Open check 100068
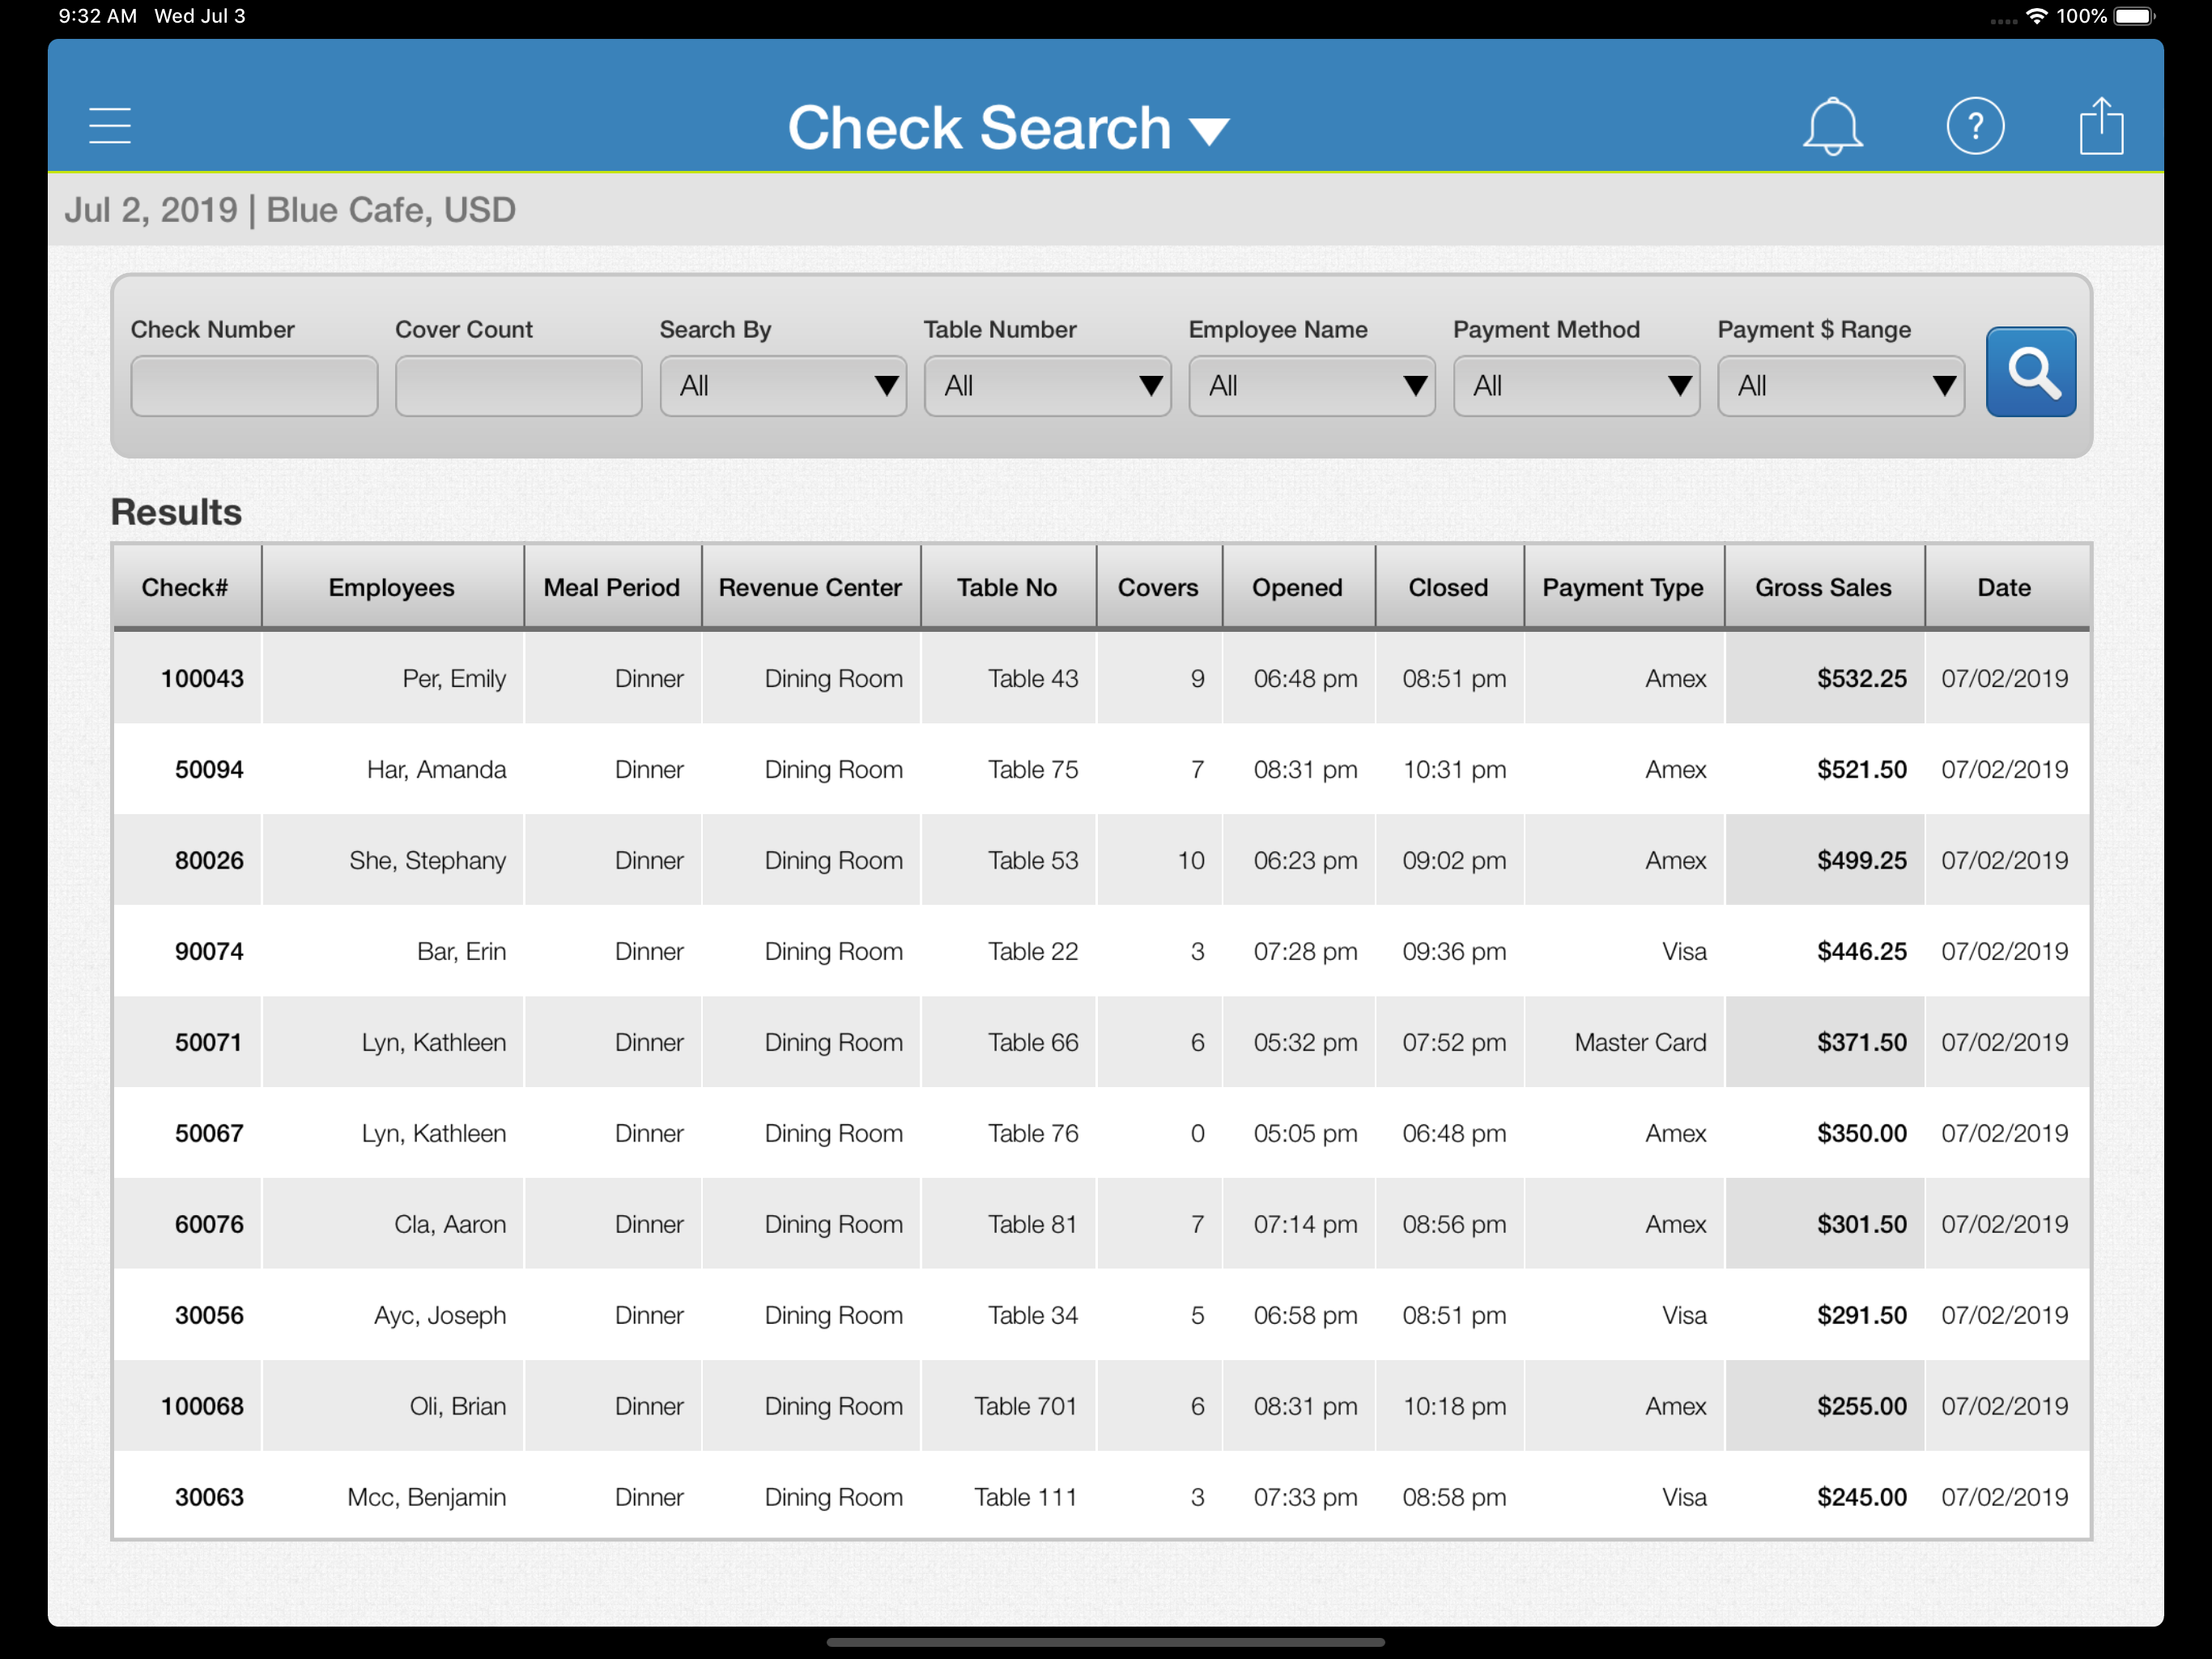 [202, 1407]
